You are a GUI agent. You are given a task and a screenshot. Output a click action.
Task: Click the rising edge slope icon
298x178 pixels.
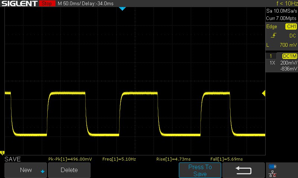click(273, 35)
